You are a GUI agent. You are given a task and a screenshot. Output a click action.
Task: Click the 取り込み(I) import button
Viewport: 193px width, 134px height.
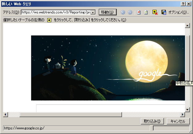click(152, 121)
